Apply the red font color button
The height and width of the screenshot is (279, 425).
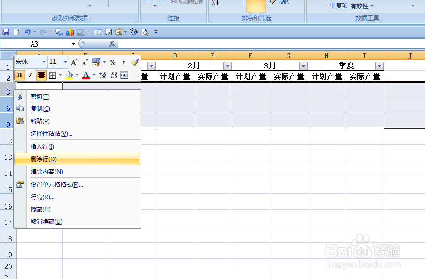coord(86,75)
